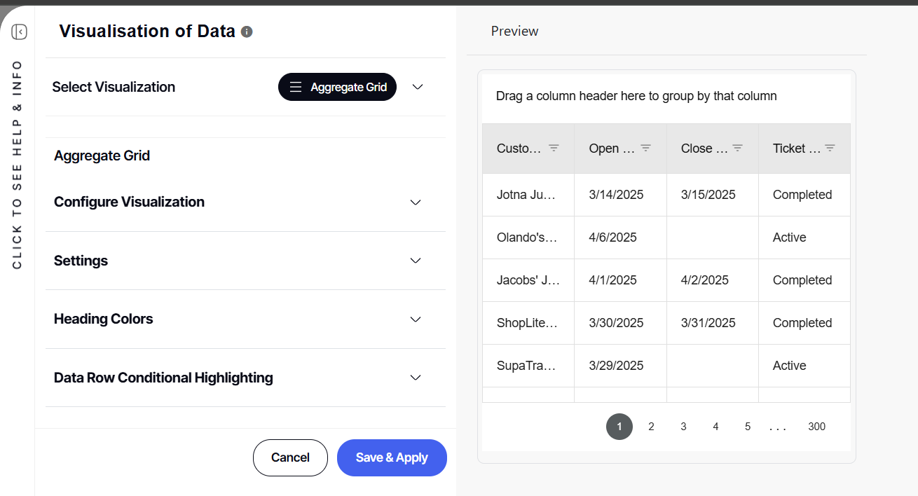Open filter menu on Close … column

pyautogui.click(x=738, y=149)
